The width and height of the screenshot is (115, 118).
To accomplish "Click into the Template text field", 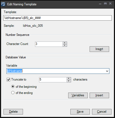I will [x=57, y=18].
